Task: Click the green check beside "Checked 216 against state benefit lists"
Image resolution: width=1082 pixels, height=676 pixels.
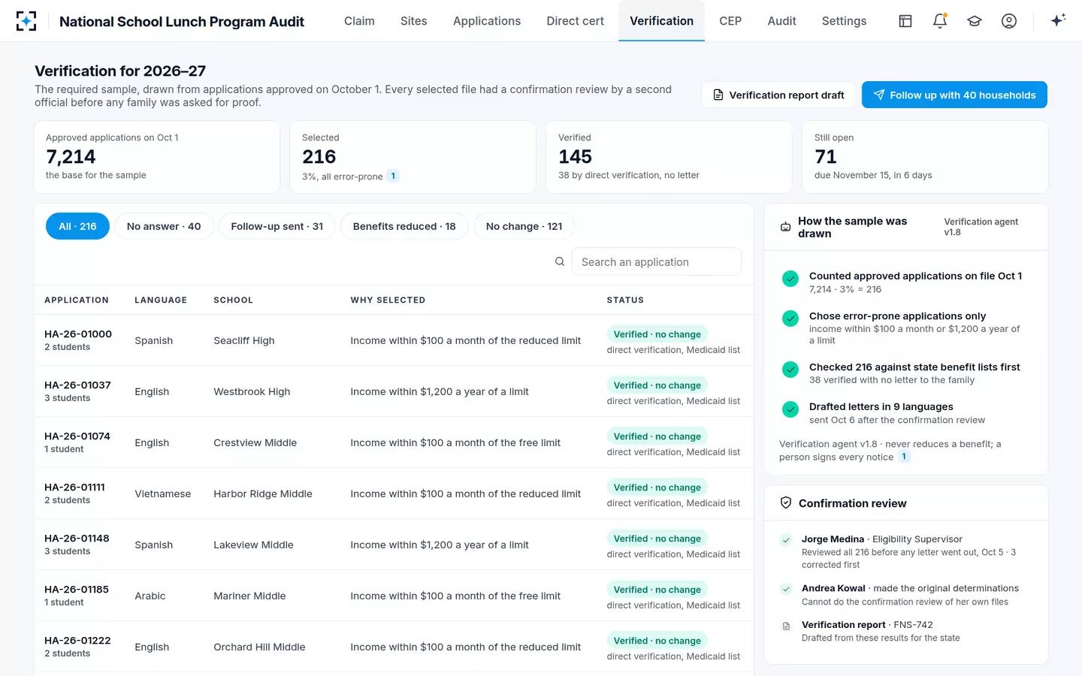Action: (x=790, y=370)
